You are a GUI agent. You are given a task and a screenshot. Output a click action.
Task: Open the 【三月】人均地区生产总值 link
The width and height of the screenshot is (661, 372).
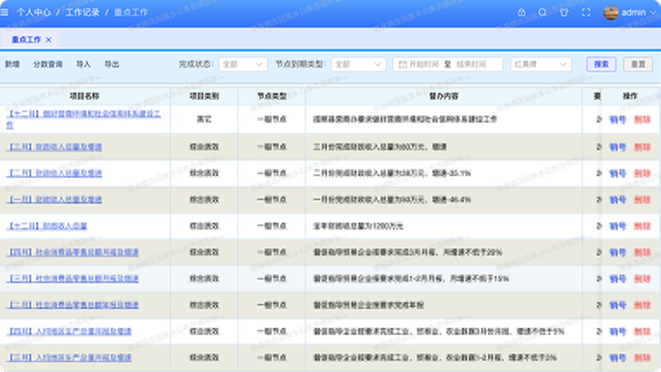[69, 357]
